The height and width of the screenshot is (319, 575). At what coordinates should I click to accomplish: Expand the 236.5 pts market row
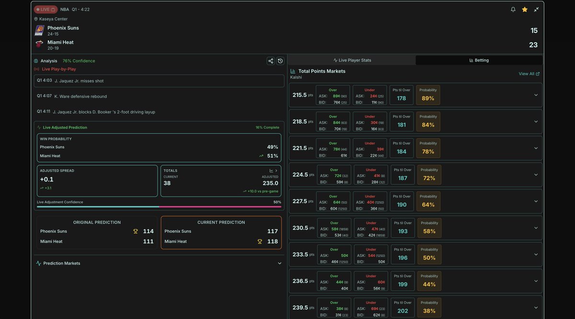click(x=536, y=281)
